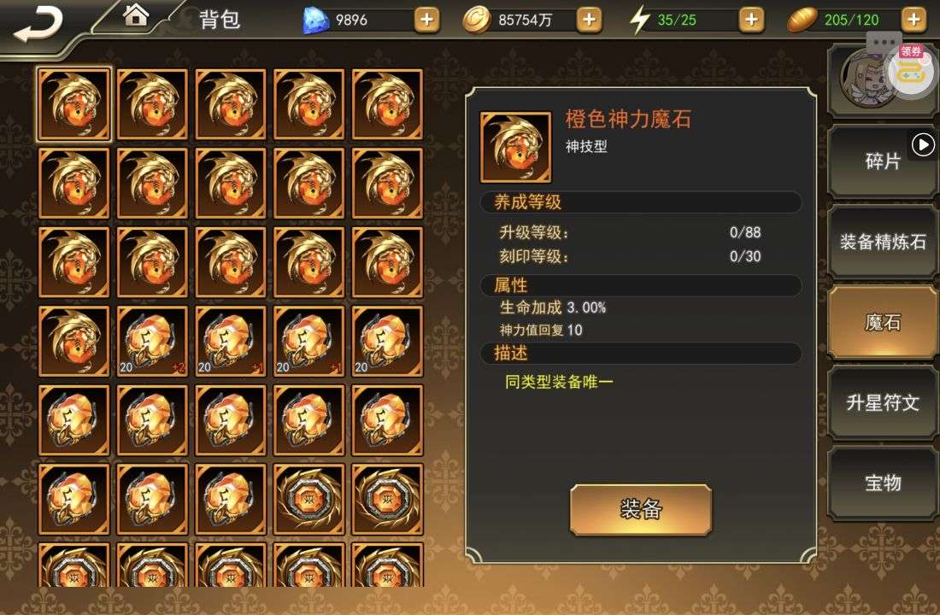Switch to the 碎片 tab
Image resolution: width=940 pixels, height=615 pixels.
coord(883,161)
